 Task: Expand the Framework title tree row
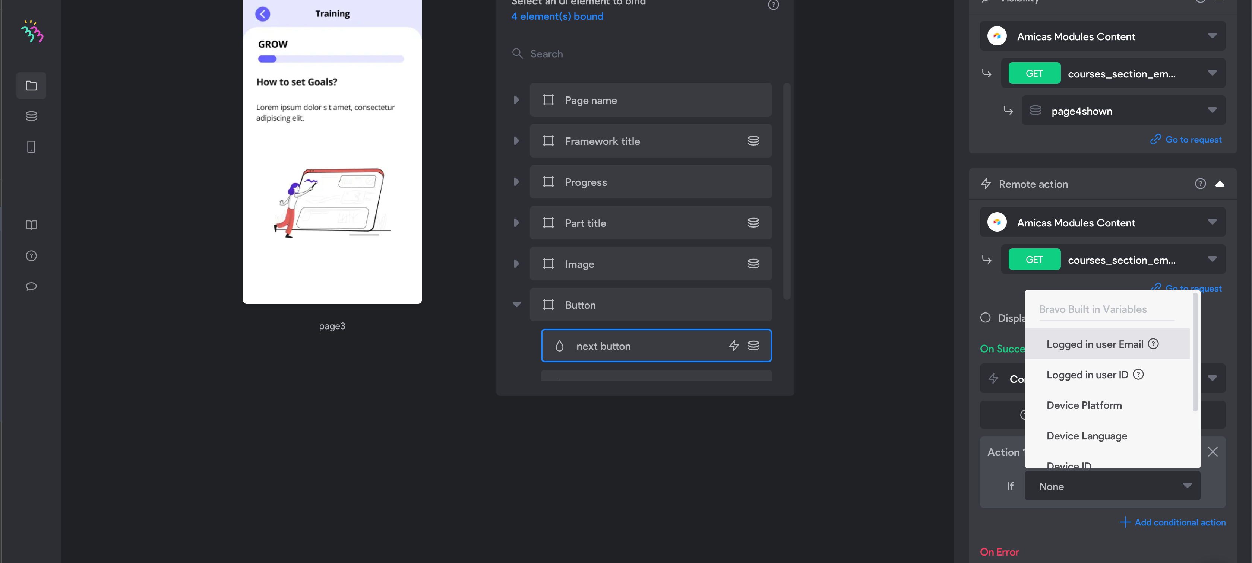[x=516, y=141]
